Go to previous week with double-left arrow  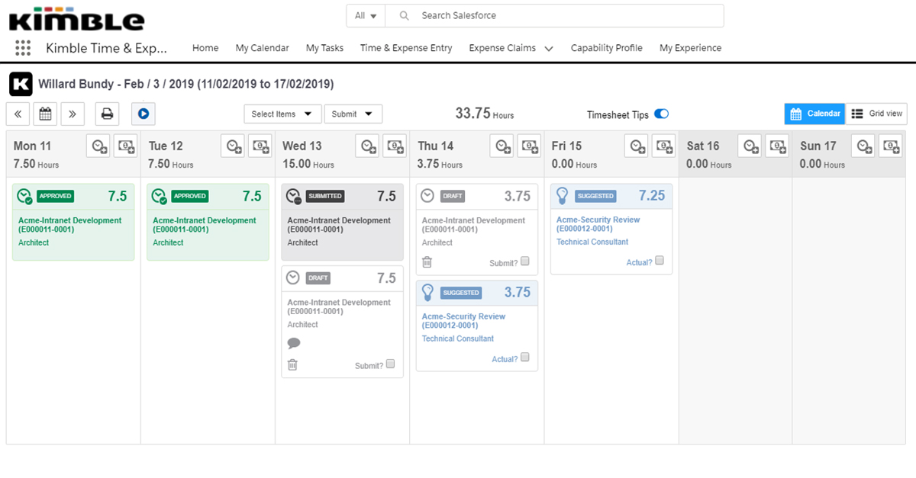click(18, 114)
